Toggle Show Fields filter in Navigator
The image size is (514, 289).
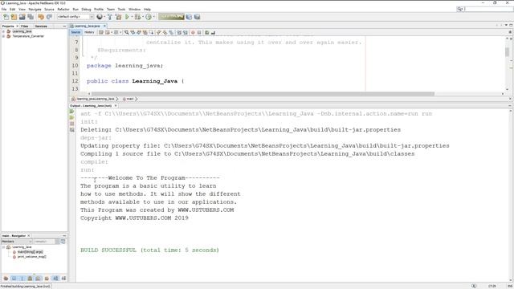pyautogui.click(x=14, y=279)
